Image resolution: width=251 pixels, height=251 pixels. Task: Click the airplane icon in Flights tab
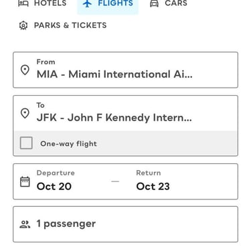(x=87, y=3)
